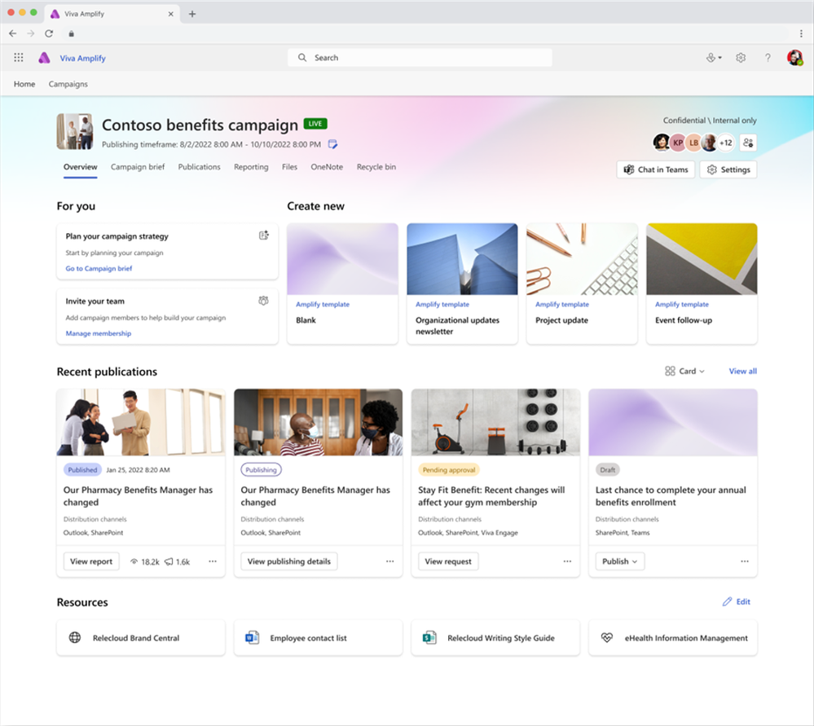Open browser three-dot menu
Image resolution: width=814 pixels, height=726 pixels.
pos(801,33)
